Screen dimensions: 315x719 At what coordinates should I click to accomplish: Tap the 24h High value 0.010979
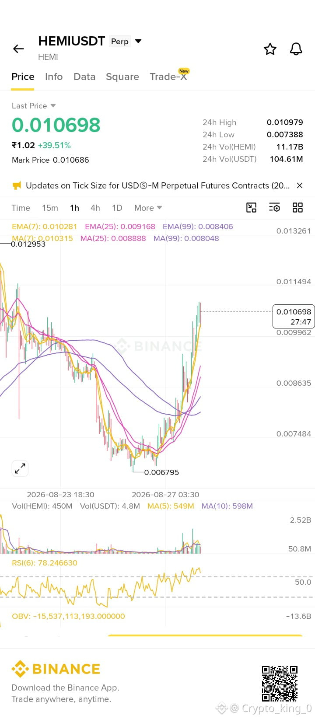click(x=285, y=122)
